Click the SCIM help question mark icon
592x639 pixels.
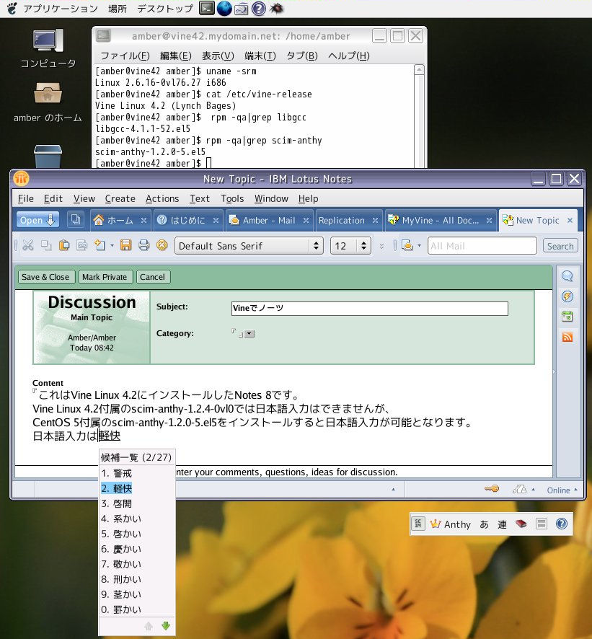561,524
